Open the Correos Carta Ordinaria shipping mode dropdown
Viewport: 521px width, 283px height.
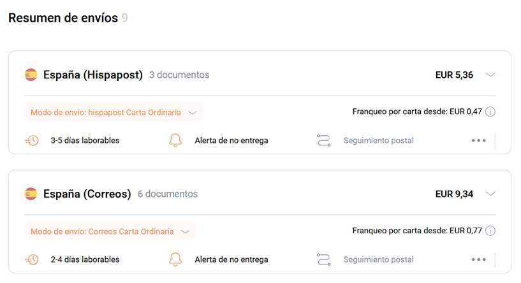point(110,231)
